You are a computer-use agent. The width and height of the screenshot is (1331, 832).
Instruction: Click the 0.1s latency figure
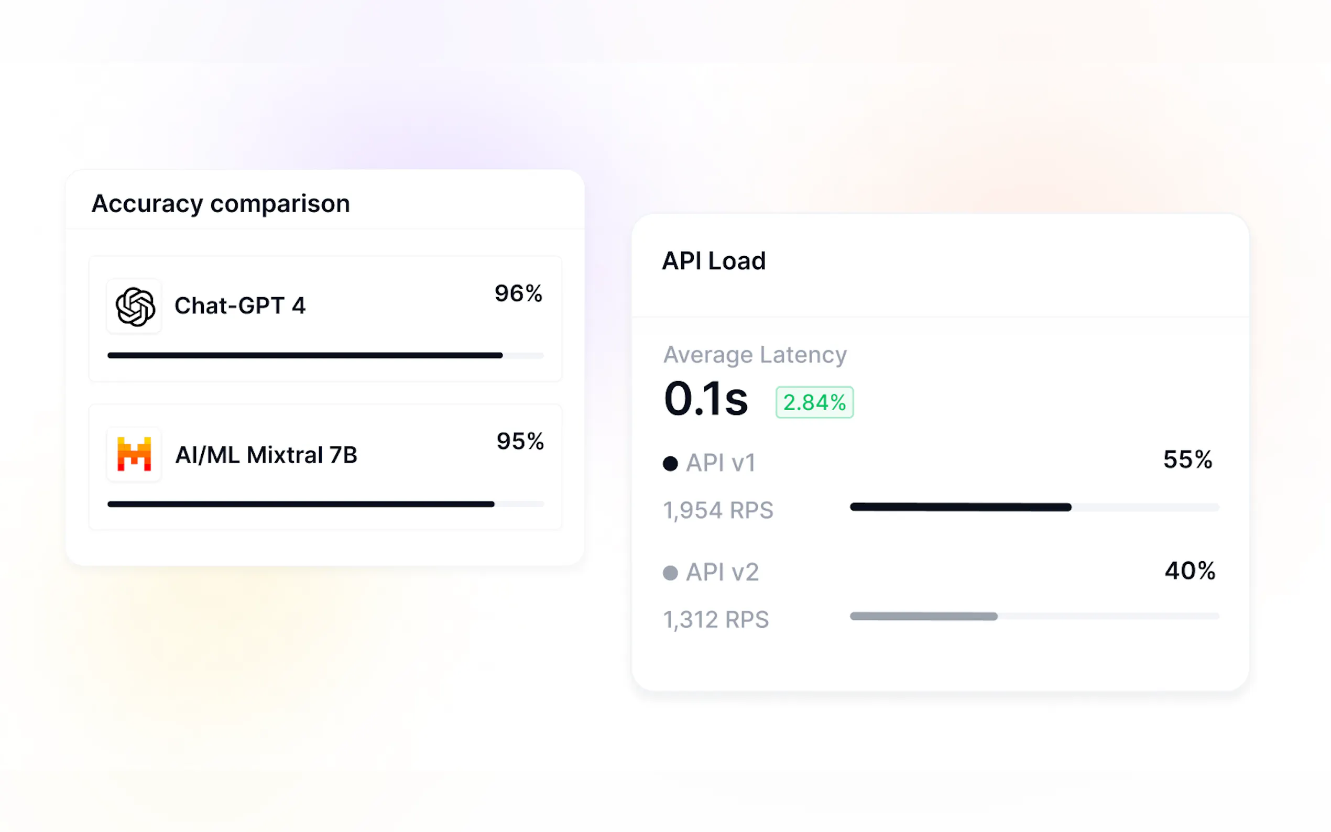pyautogui.click(x=706, y=398)
